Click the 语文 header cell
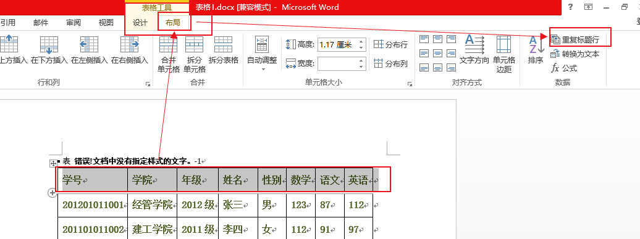Screen dimensions: 640x239 coord(330,179)
